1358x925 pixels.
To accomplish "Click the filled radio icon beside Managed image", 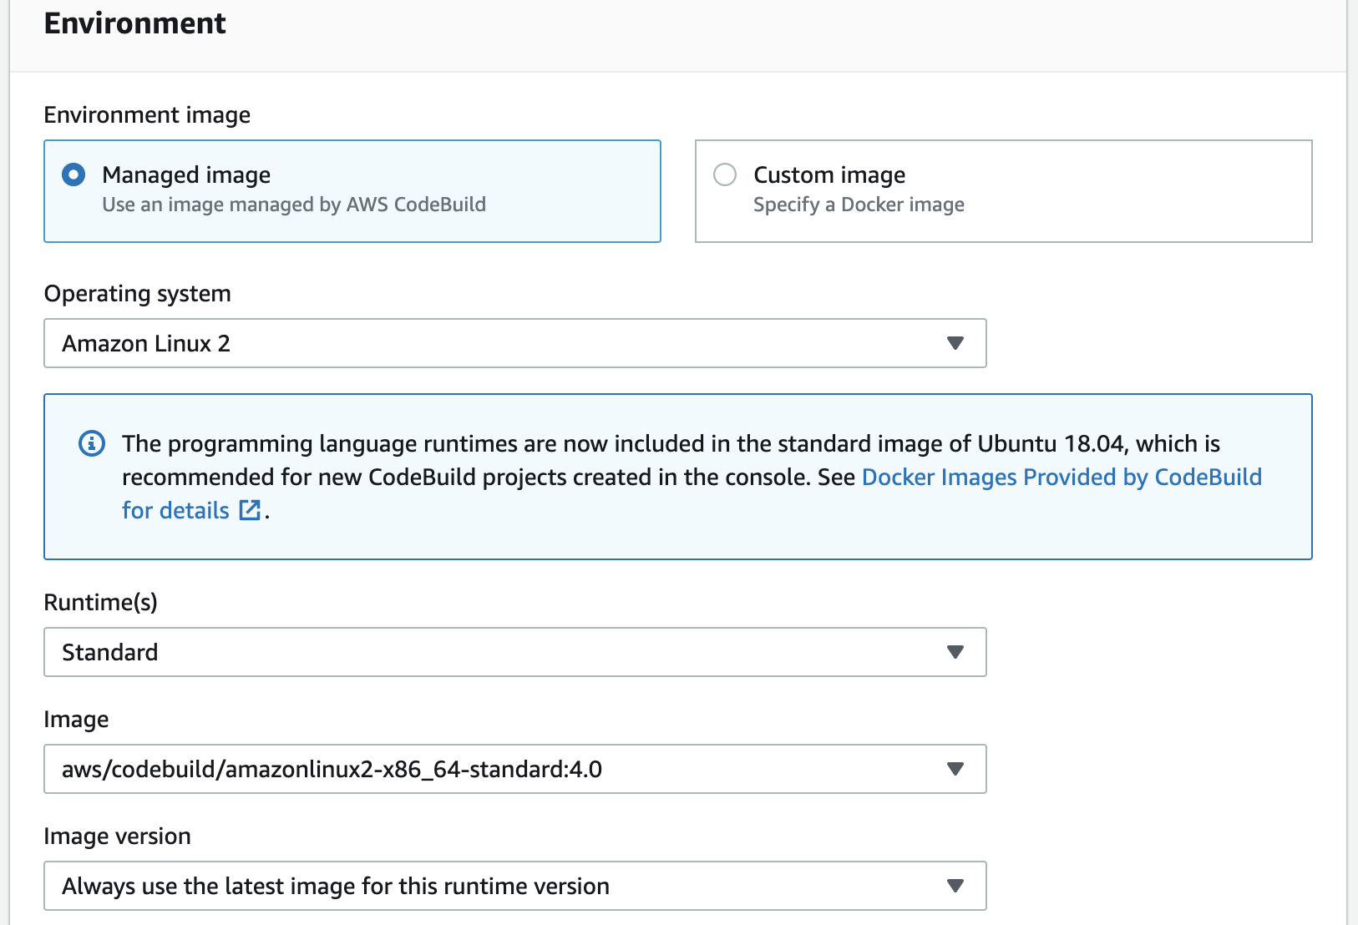I will (73, 174).
